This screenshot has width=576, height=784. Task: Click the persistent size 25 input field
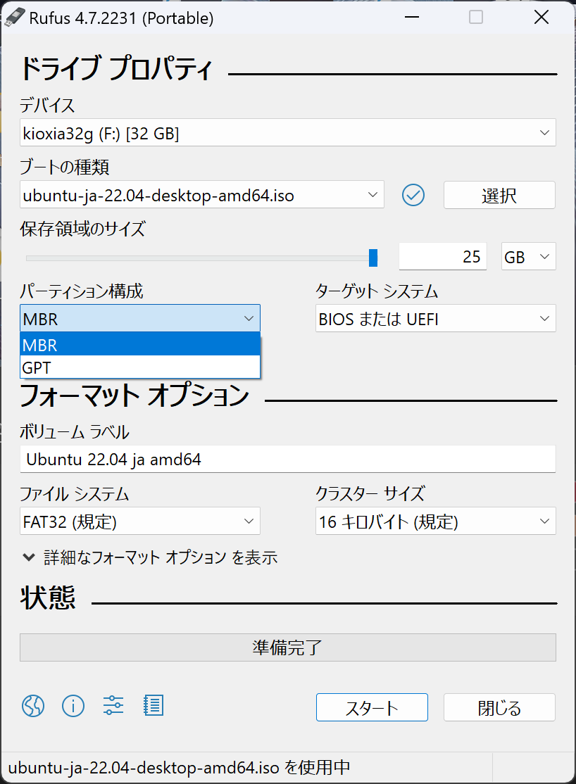443,256
